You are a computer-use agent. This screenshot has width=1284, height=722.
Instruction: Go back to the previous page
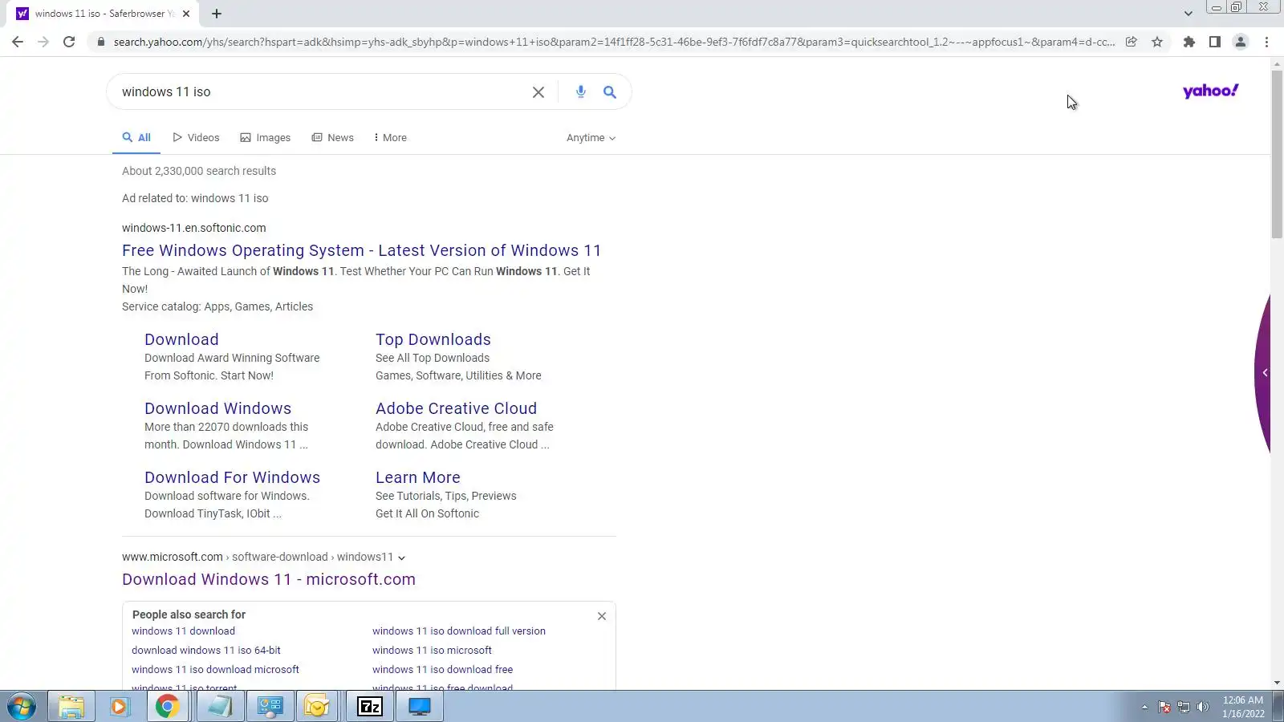point(18,42)
